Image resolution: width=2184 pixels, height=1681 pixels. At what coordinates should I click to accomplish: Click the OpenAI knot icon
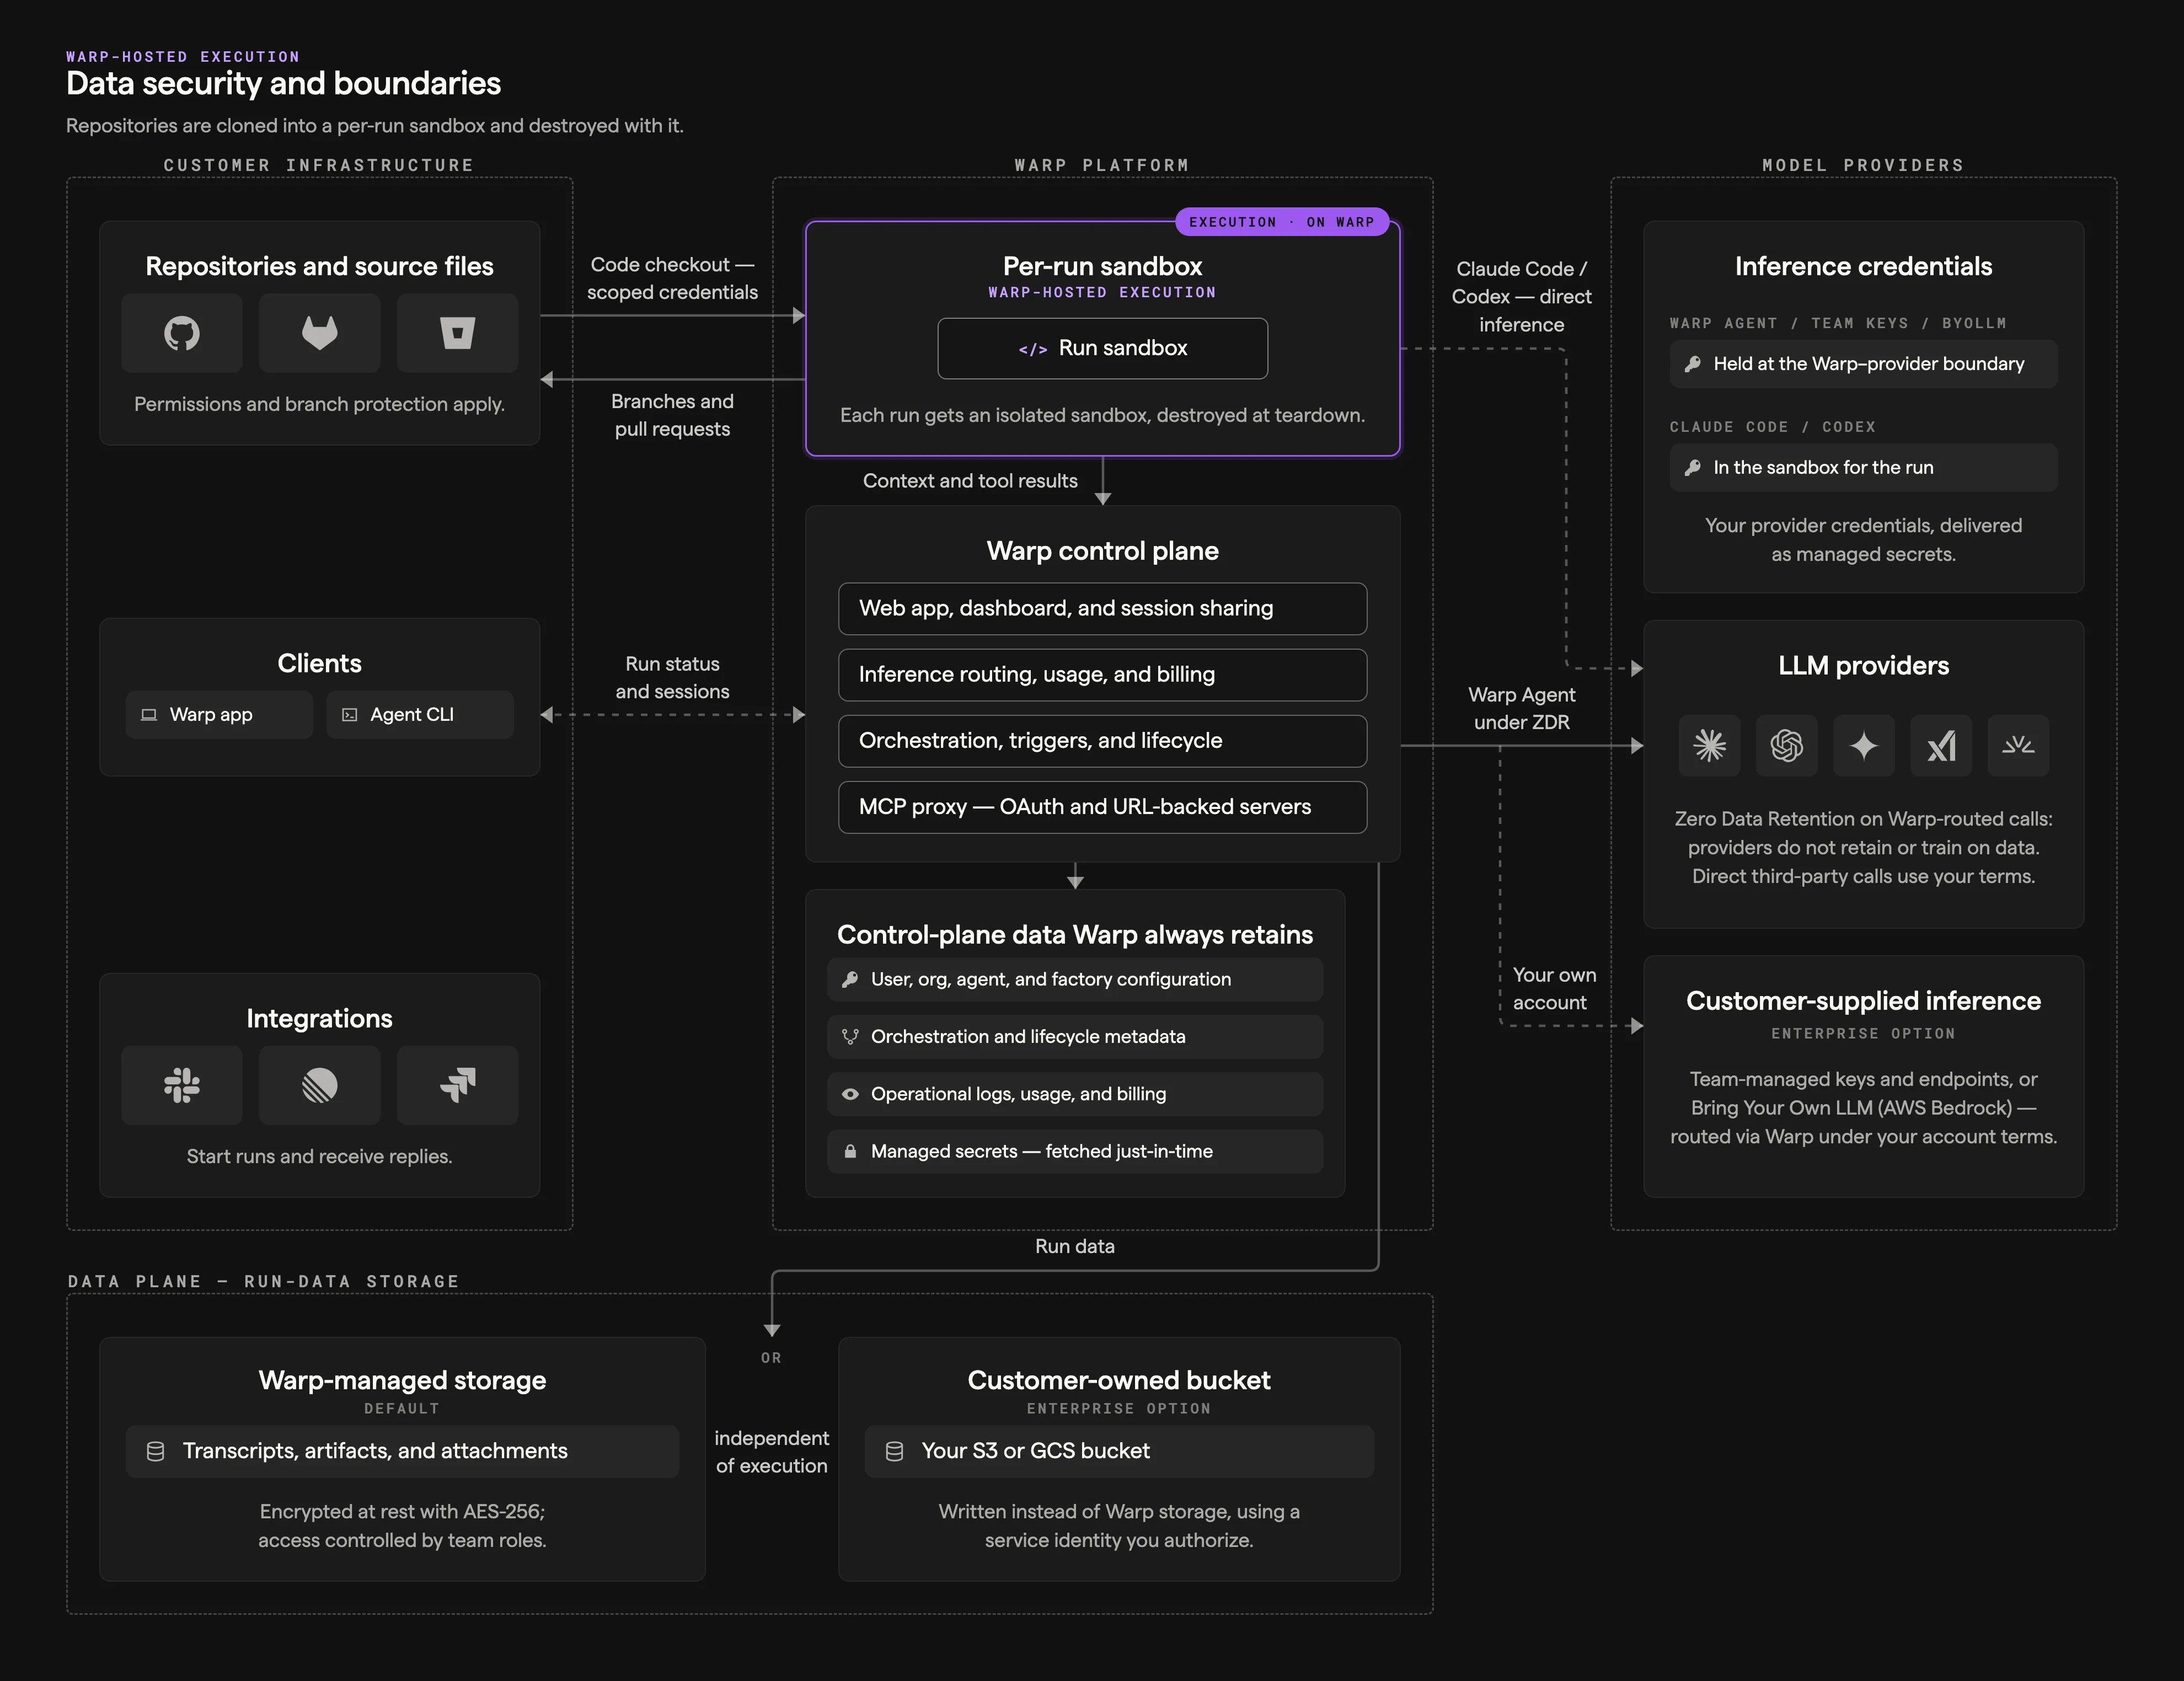coord(1786,745)
